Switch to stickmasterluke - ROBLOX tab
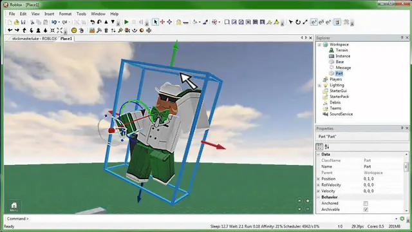The width and height of the screenshot is (412, 232). point(34,39)
